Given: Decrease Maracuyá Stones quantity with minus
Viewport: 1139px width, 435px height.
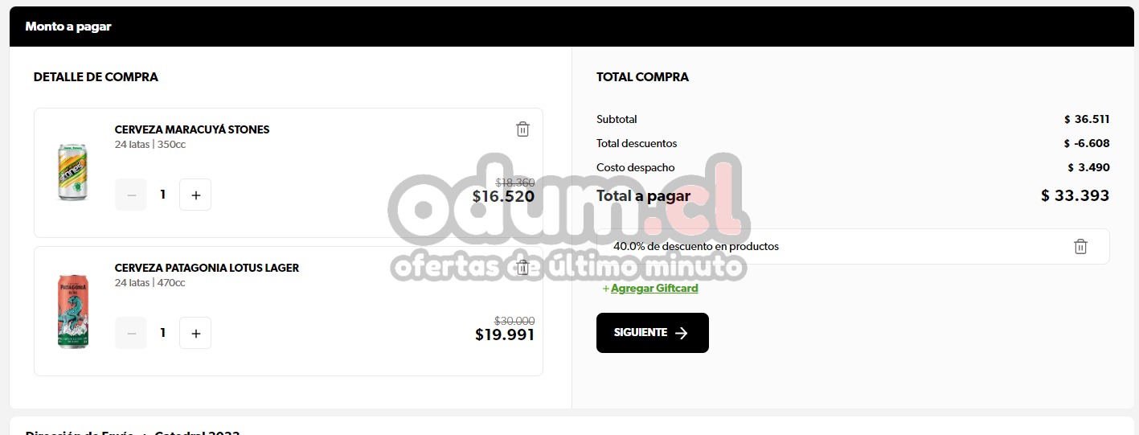Looking at the screenshot, I should coord(131,195).
